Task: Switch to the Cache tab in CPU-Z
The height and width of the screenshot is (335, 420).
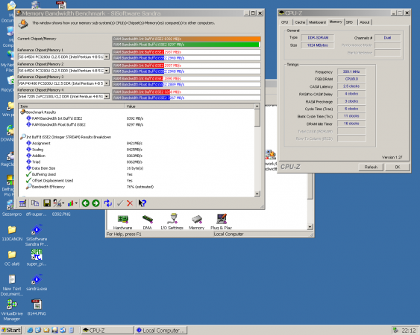Action: [x=300, y=22]
